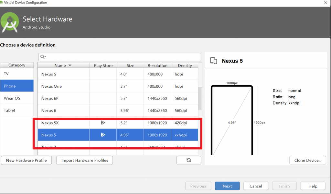Click Nexus 5X 1080x1920 resolution cell

[157, 123]
